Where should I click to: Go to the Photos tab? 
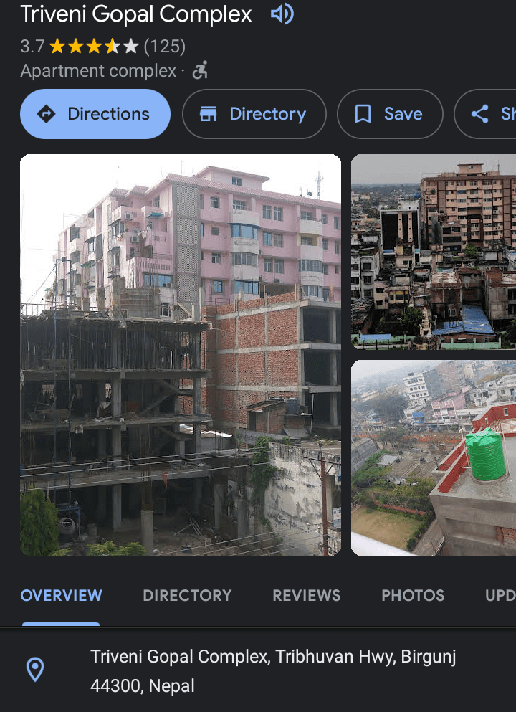413,595
